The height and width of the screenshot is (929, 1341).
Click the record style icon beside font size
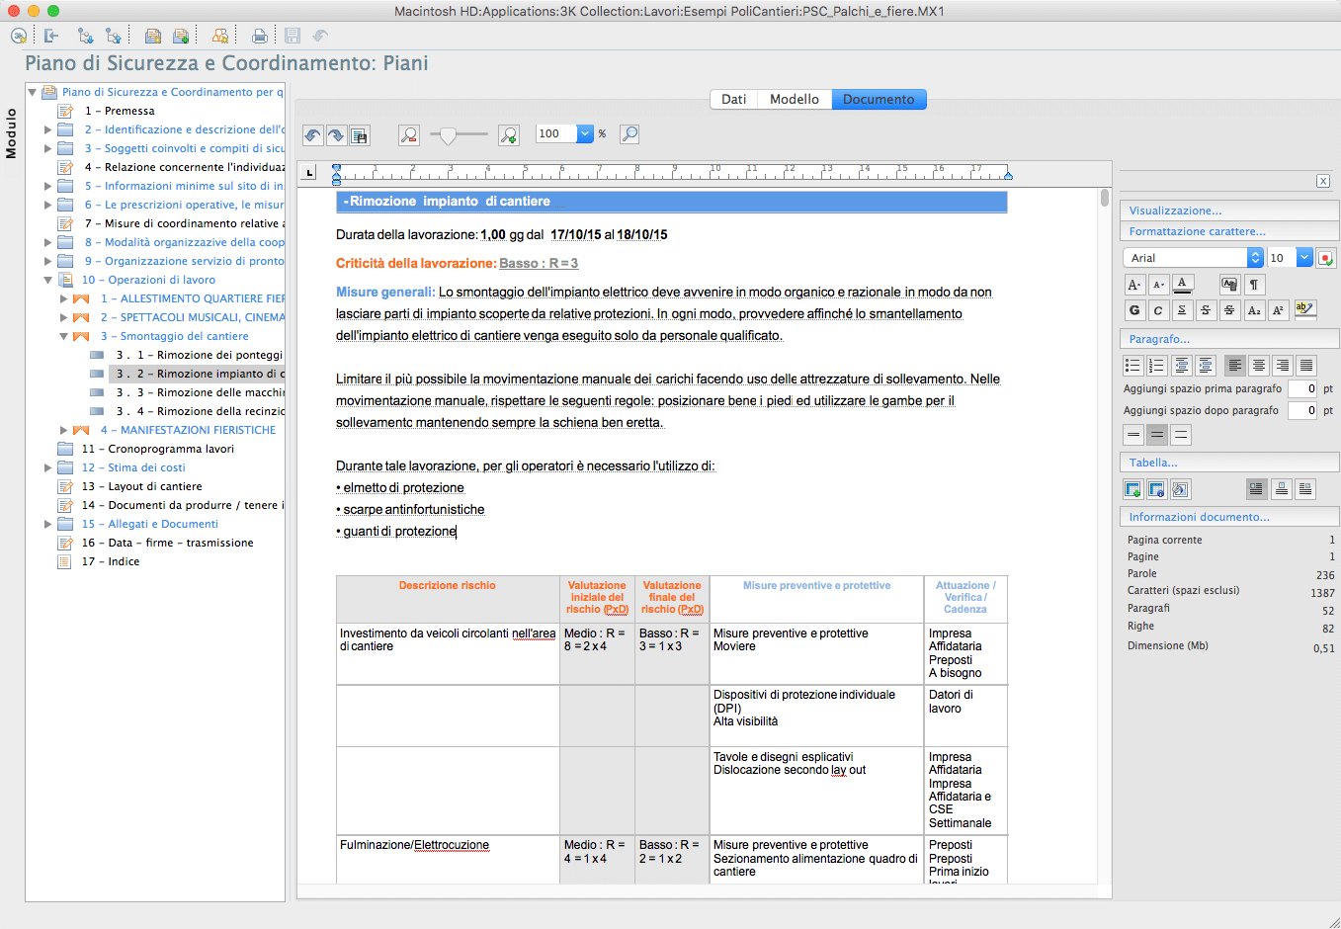(x=1326, y=258)
